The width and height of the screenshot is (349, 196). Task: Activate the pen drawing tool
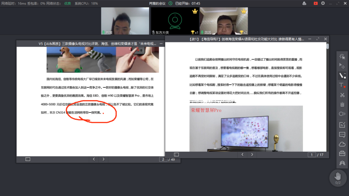point(342,75)
